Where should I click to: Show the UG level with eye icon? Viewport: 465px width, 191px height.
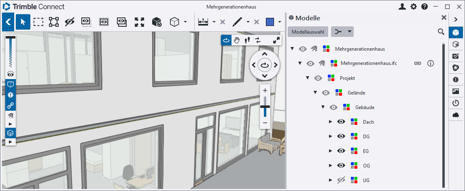pyautogui.click(x=341, y=180)
